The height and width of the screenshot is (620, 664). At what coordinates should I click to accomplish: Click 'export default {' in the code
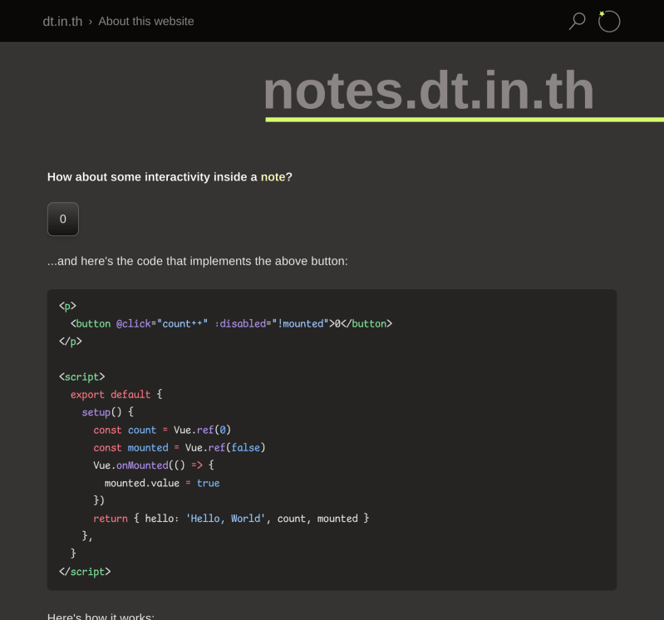[x=116, y=394]
